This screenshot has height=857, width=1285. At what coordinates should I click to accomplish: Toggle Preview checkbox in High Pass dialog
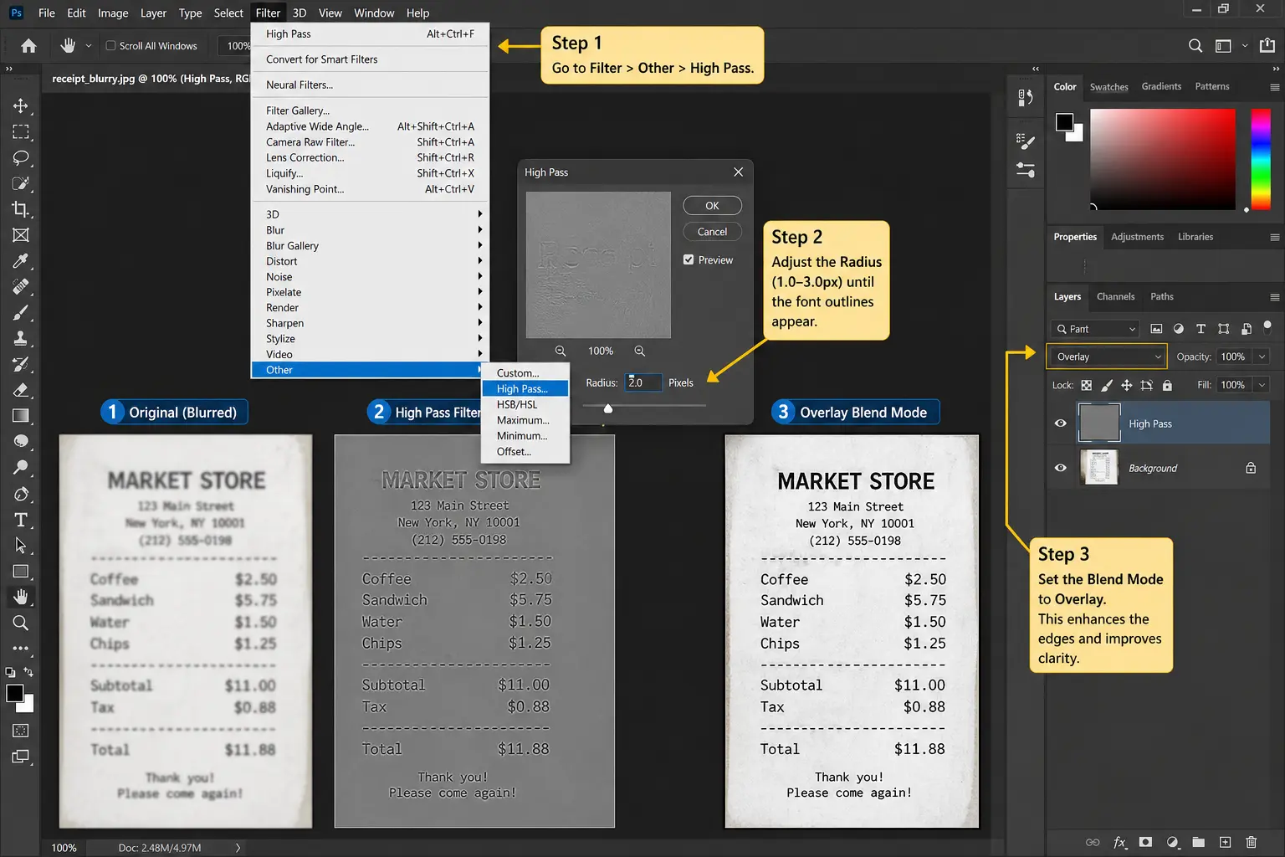[689, 259]
